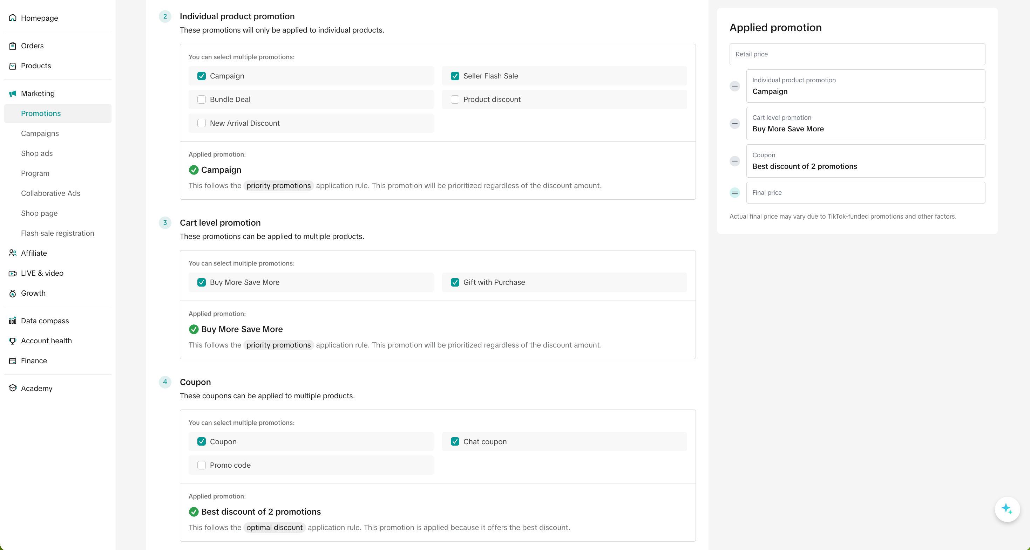Enable the Bundle Deal checkbox

point(202,99)
